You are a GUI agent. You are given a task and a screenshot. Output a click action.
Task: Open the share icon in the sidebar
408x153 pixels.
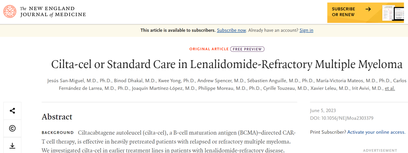[x=12, y=111]
